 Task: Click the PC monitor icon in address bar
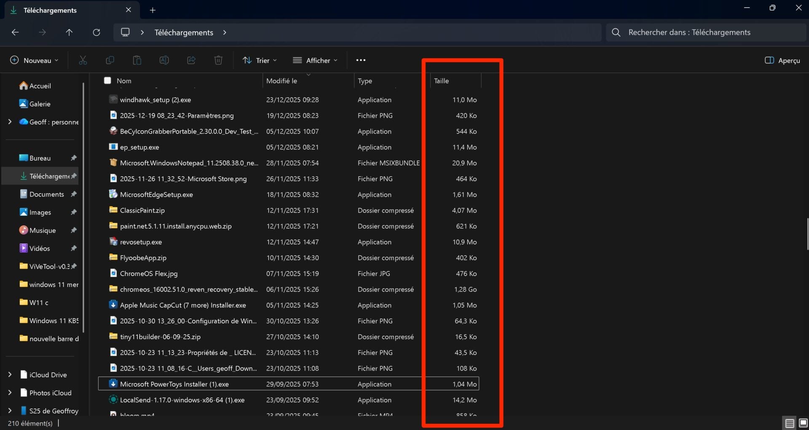(125, 32)
